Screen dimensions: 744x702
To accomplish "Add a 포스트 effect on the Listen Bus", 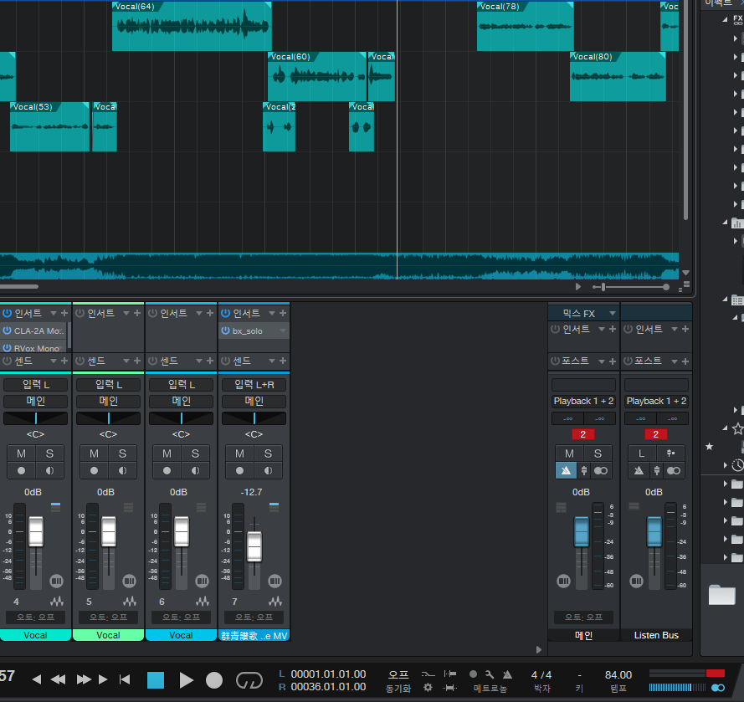I will pos(685,361).
